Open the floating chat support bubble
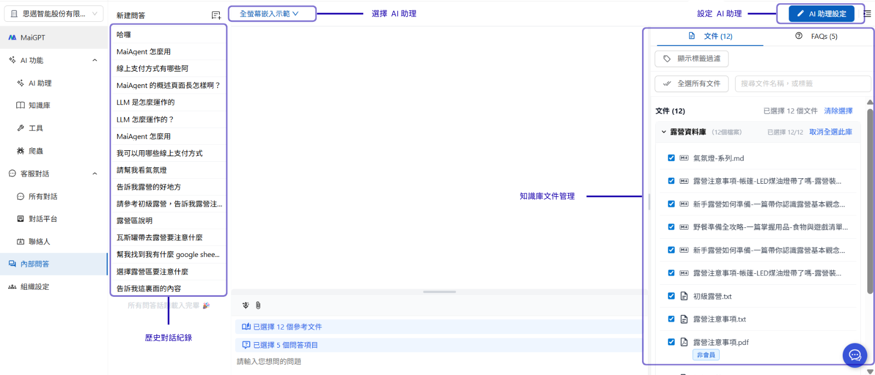Image resolution: width=875 pixels, height=375 pixels. (x=854, y=355)
